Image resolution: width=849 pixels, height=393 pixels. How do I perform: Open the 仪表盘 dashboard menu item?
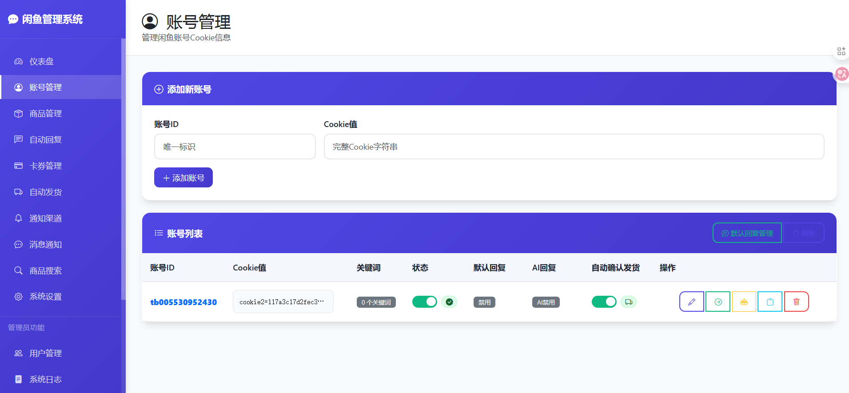click(41, 61)
